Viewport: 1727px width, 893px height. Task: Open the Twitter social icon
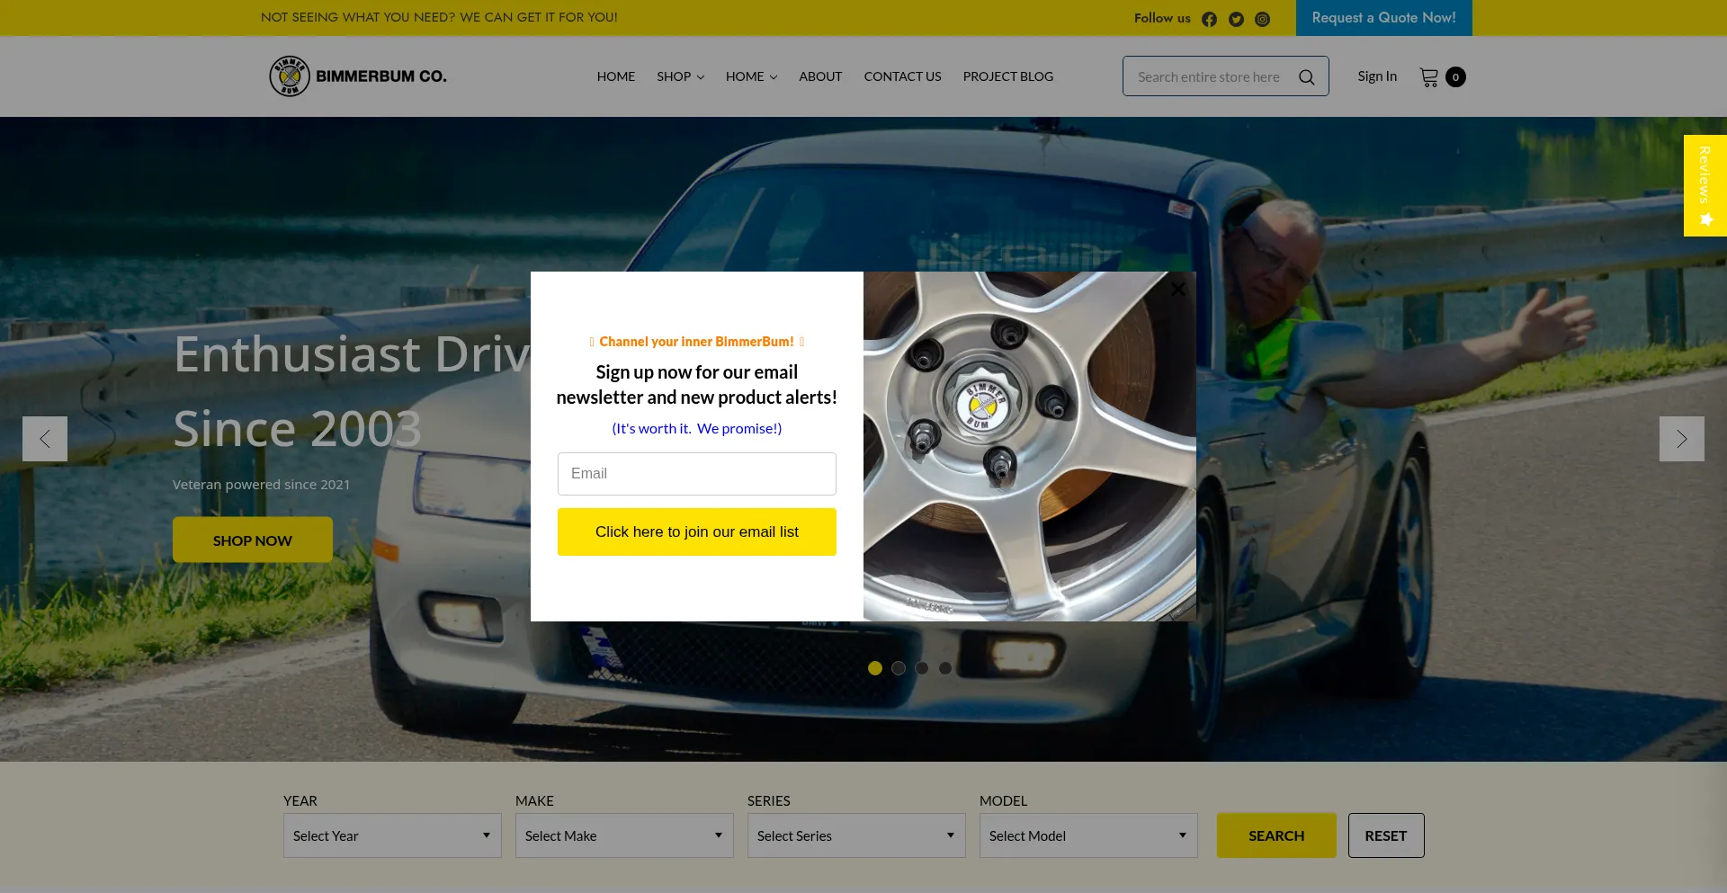[1236, 19]
